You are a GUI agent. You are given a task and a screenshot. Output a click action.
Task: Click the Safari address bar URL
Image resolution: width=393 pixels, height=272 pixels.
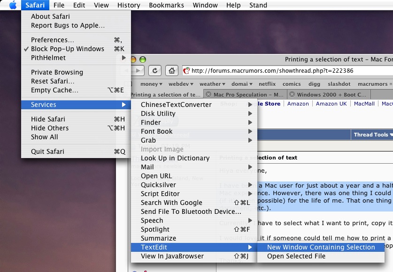[272, 71]
